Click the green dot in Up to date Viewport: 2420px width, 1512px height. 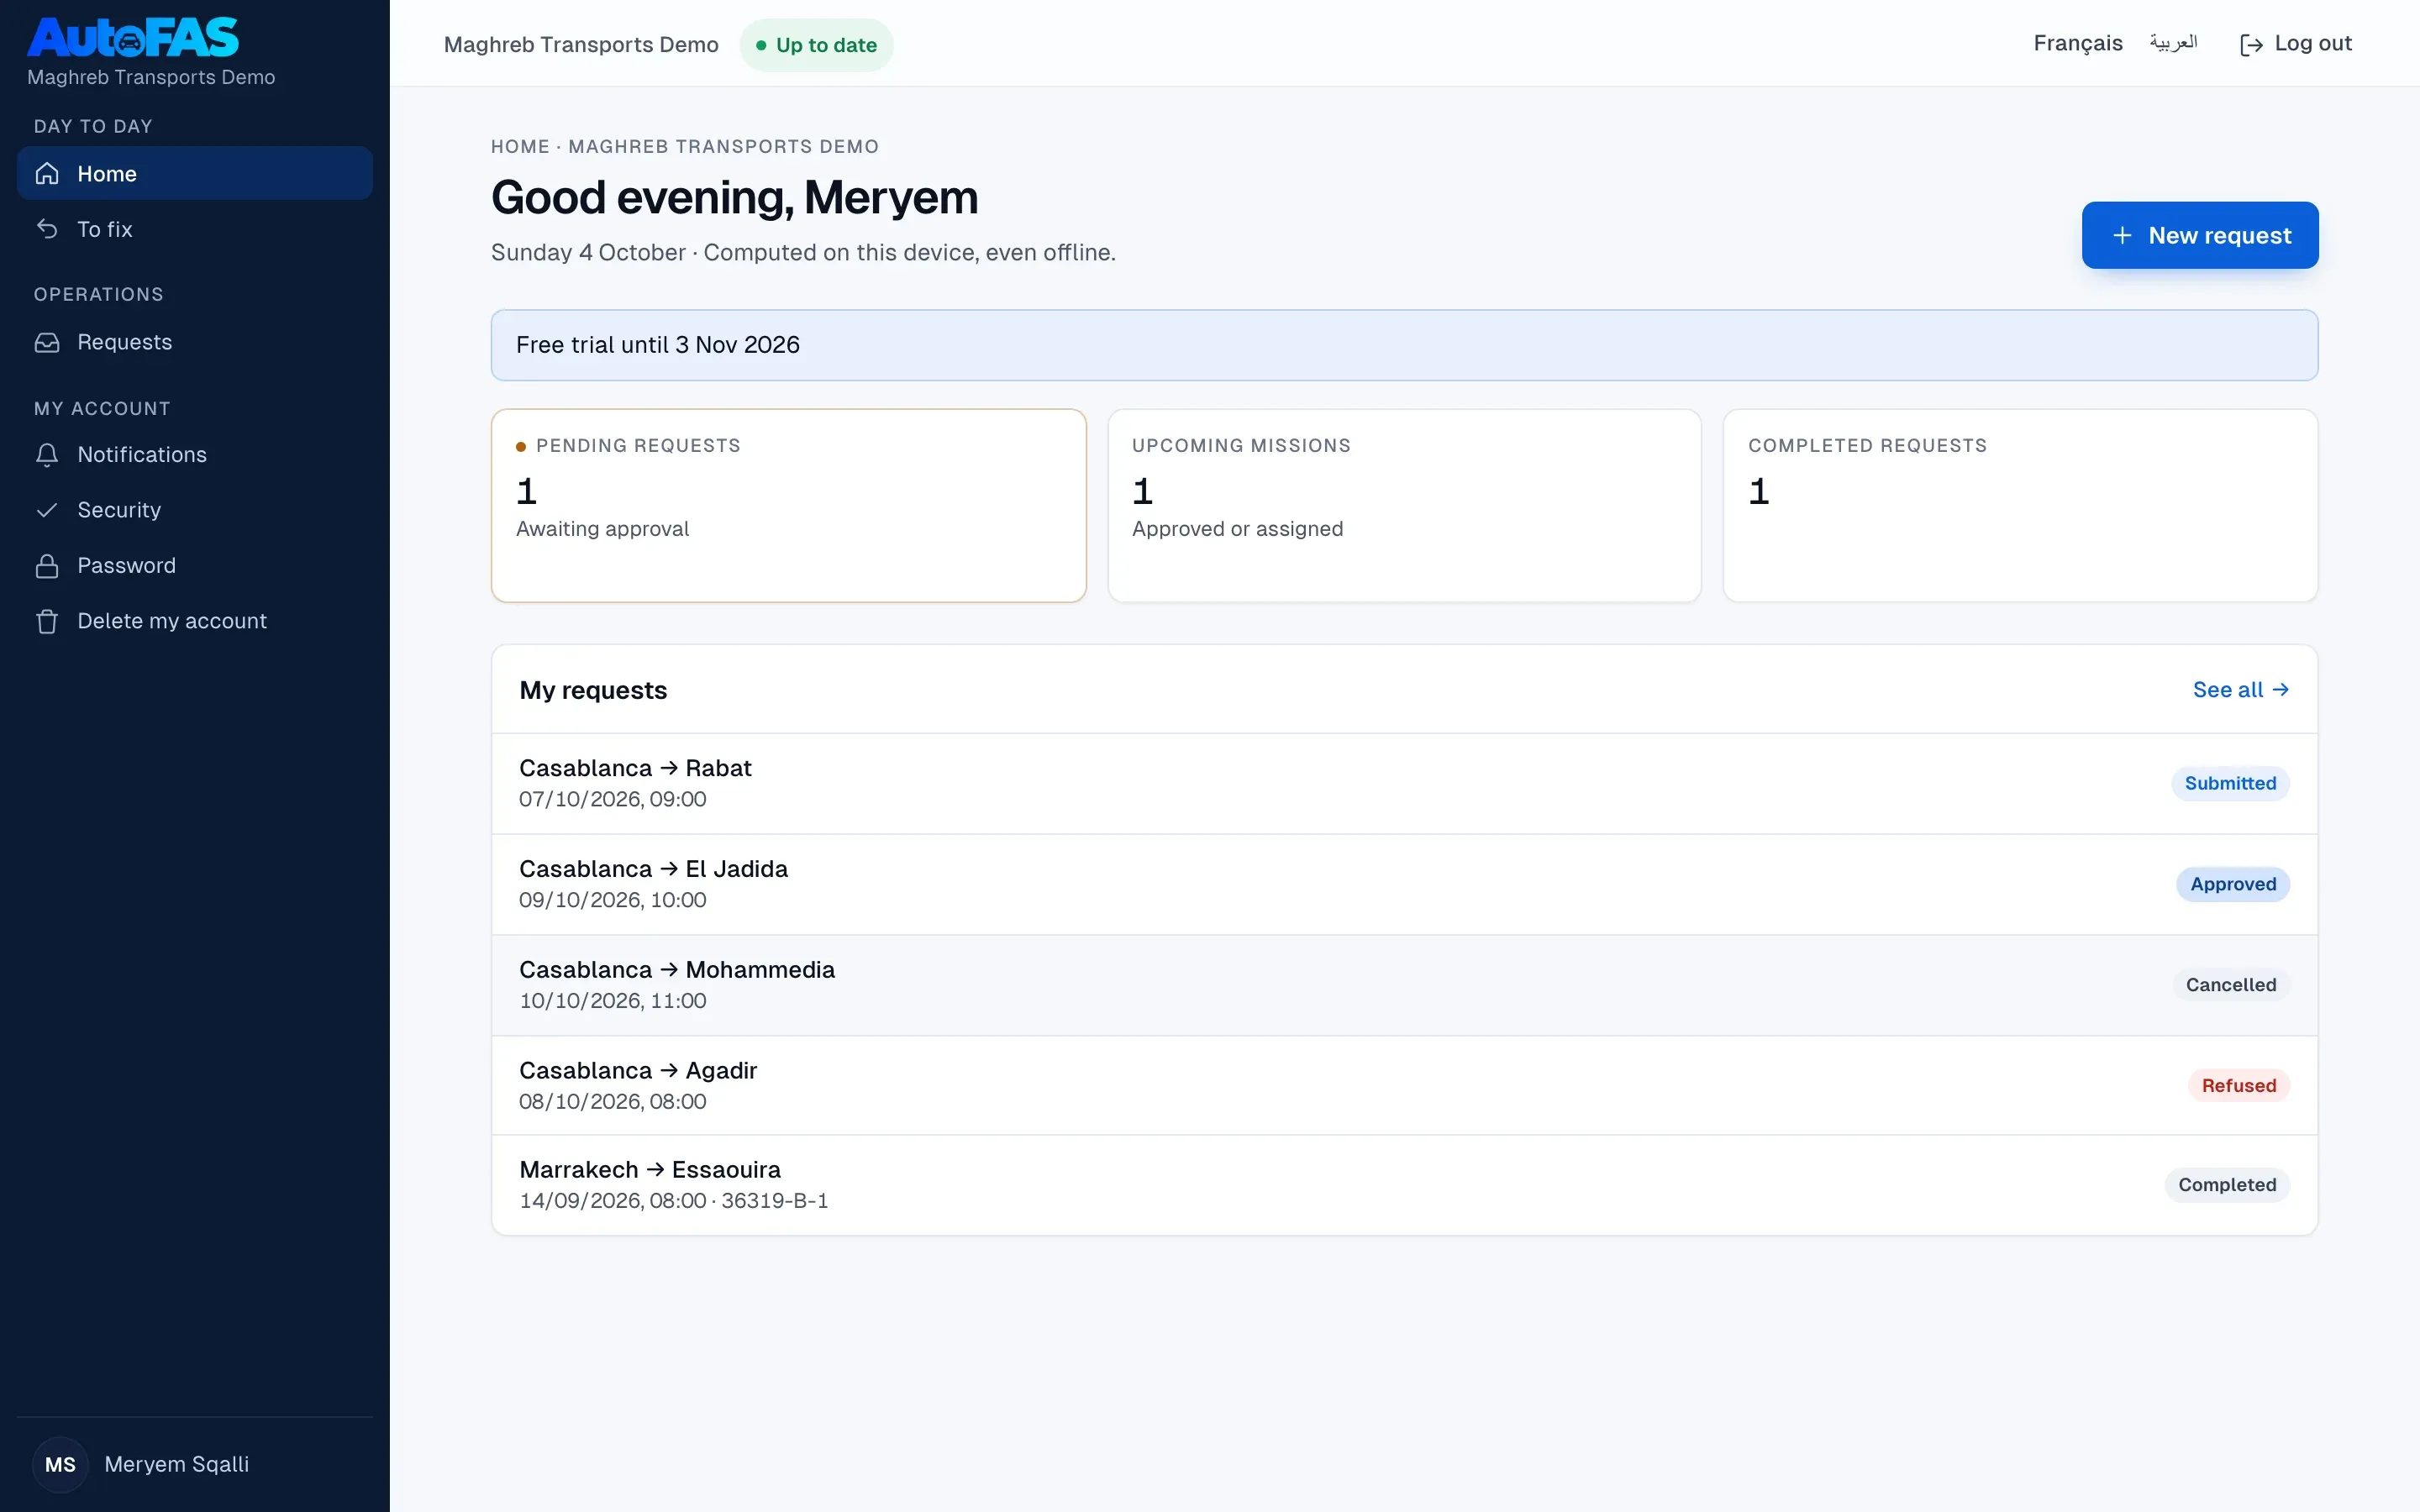pyautogui.click(x=761, y=45)
